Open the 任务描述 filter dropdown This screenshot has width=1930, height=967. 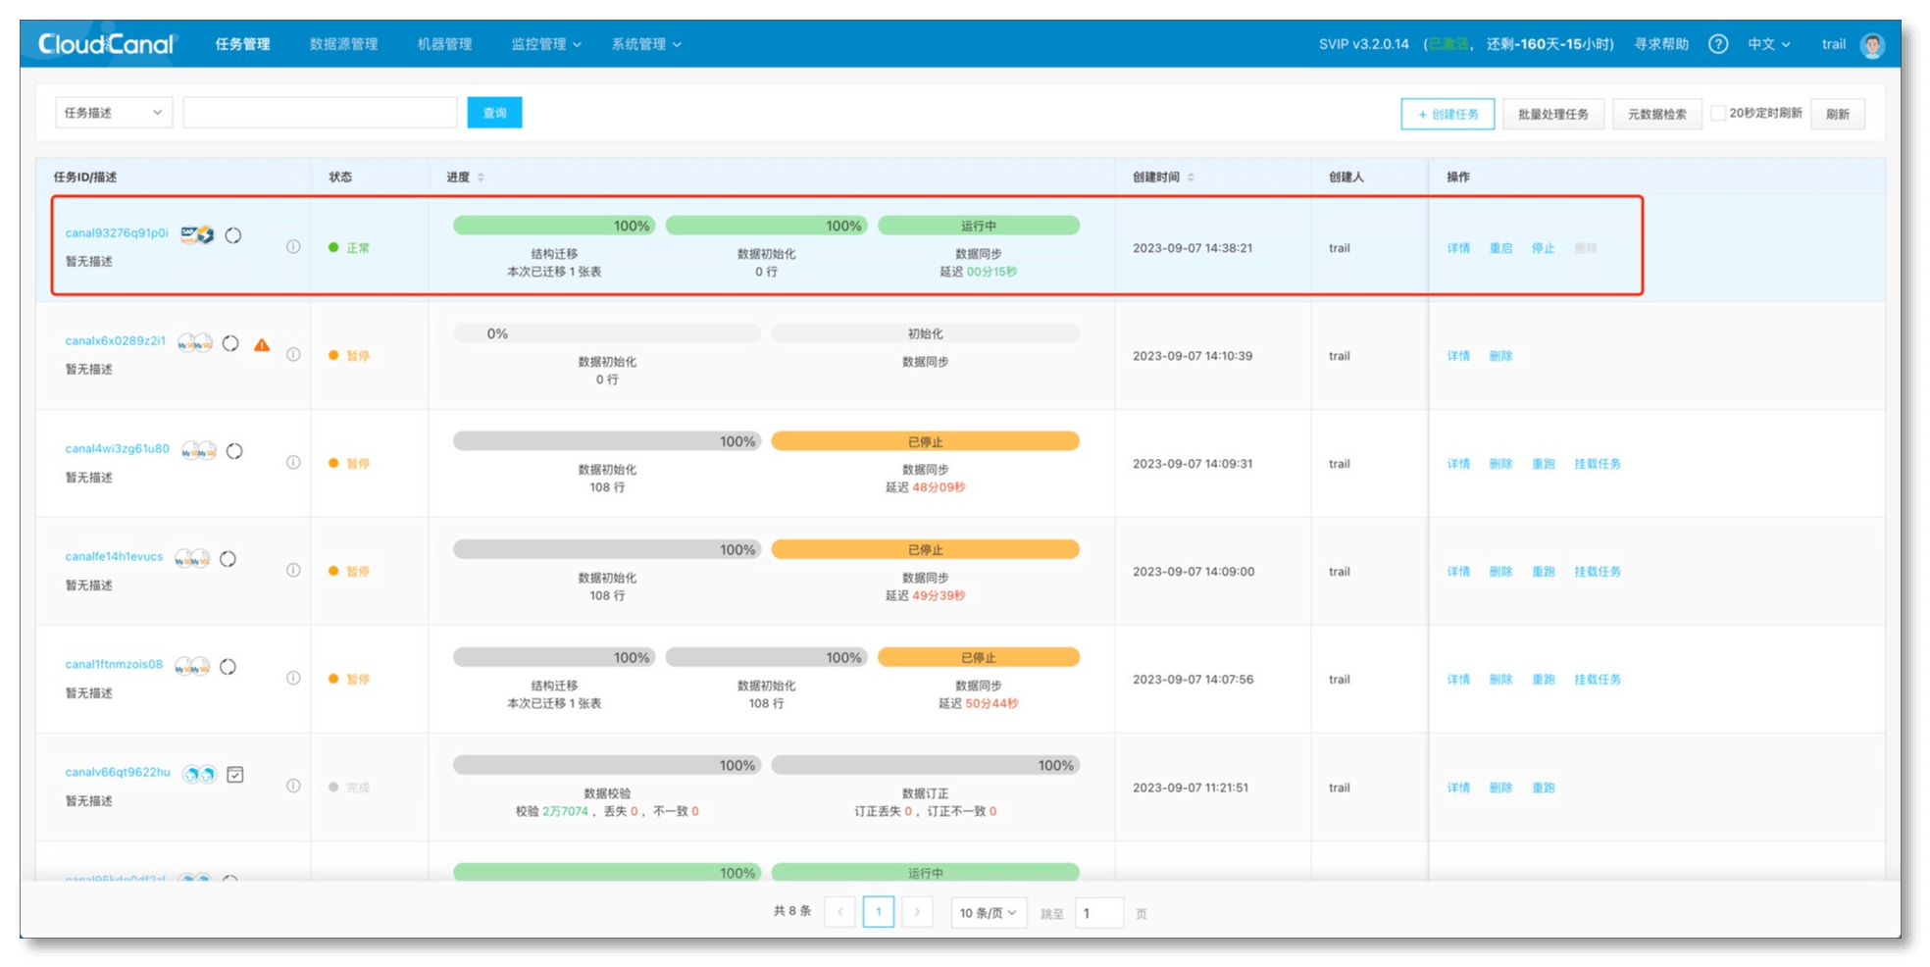coord(114,113)
